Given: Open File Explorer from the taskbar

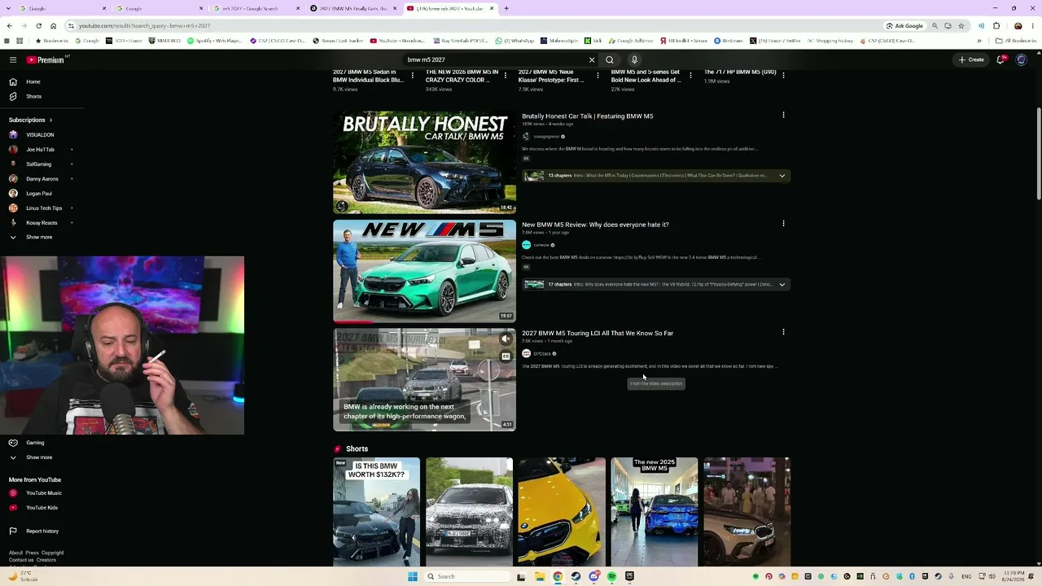Looking at the screenshot, I should pos(539,576).
